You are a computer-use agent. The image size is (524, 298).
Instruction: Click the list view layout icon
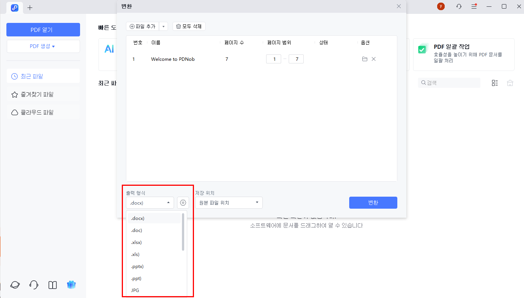pos(495,83)
